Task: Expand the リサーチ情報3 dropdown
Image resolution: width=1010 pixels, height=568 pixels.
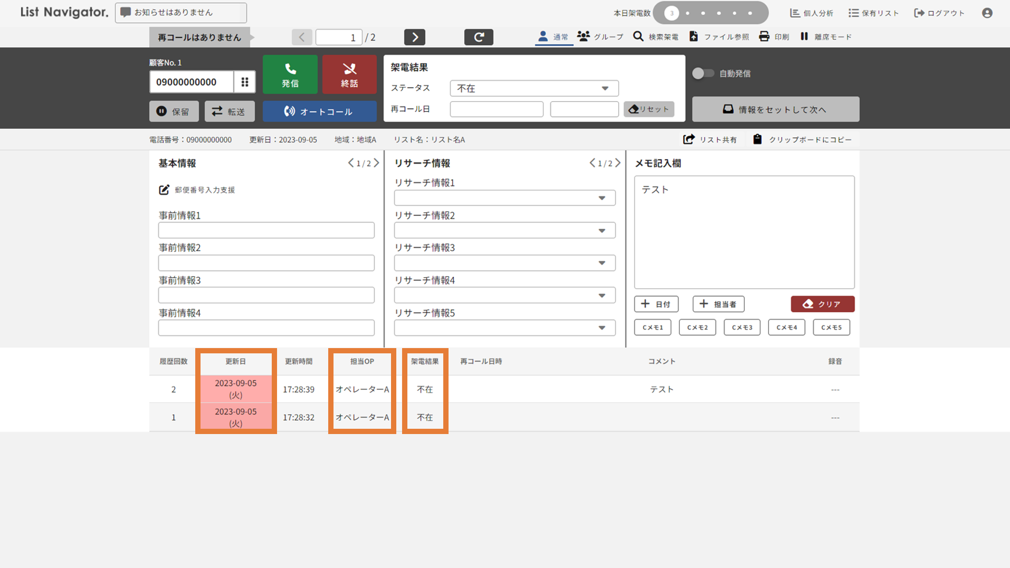Action: (x=504, y=263)
